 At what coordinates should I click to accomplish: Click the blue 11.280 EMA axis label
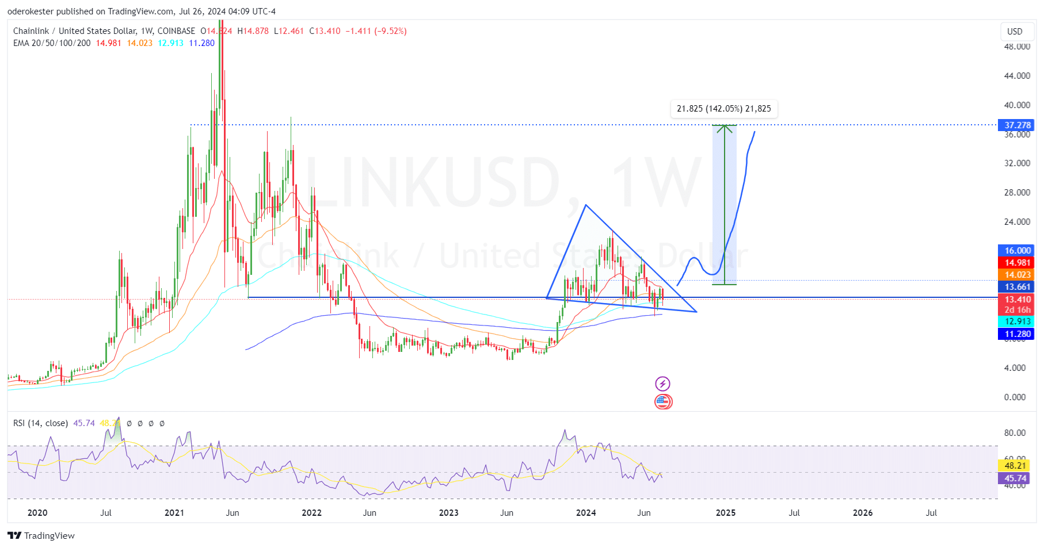1016,334
